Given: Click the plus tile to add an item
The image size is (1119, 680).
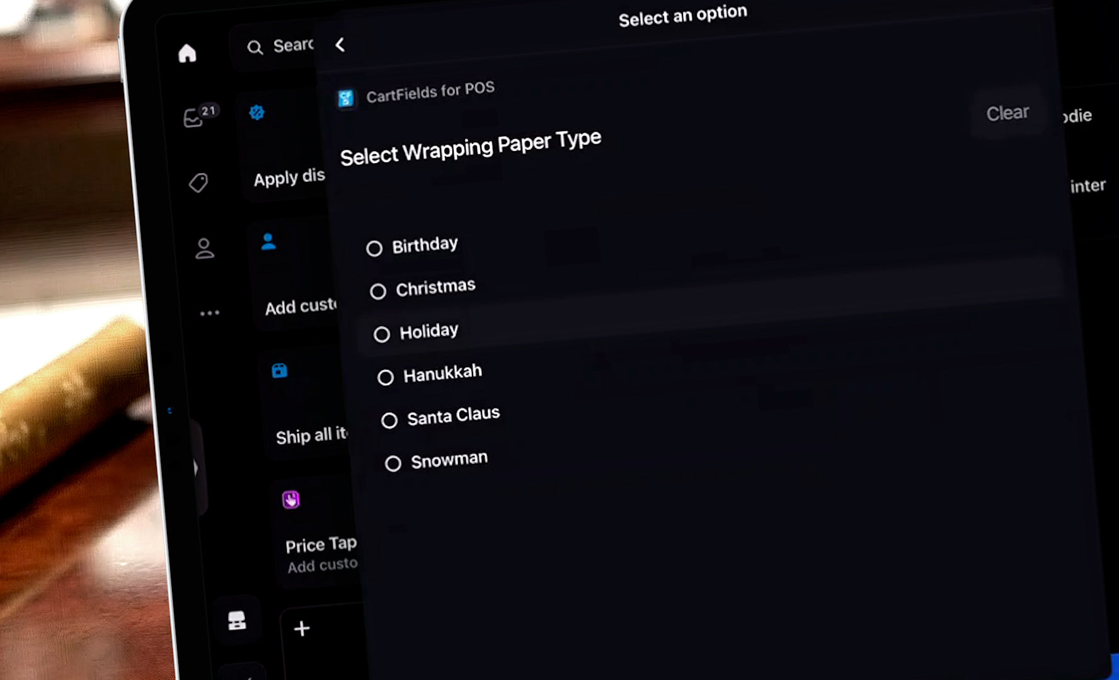Looking at the screenshot, I should (301, 628).
